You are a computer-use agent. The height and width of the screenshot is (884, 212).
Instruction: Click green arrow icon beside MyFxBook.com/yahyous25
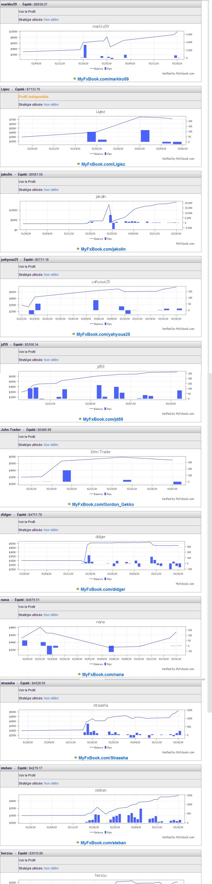pyautogui.click(x=73, y=334)
